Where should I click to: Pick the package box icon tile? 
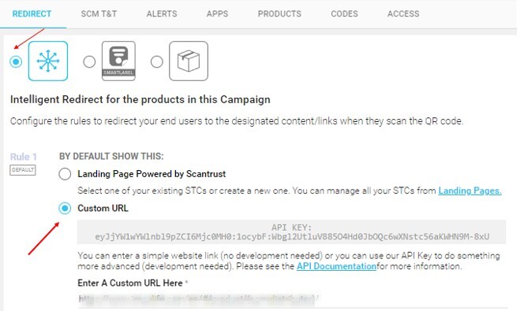[x=189, y=61]
